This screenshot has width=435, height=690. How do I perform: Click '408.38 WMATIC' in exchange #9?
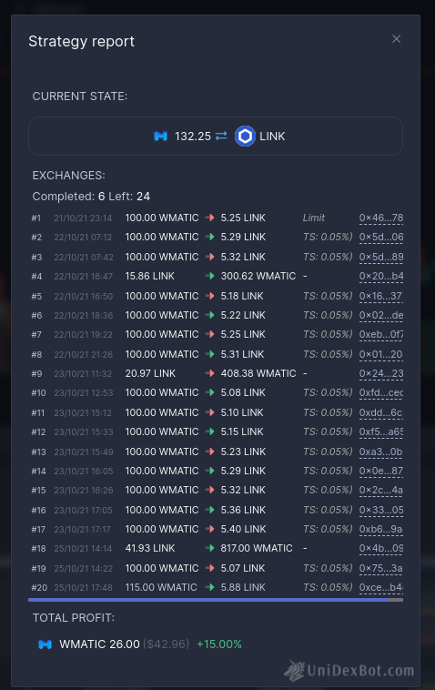258,373
